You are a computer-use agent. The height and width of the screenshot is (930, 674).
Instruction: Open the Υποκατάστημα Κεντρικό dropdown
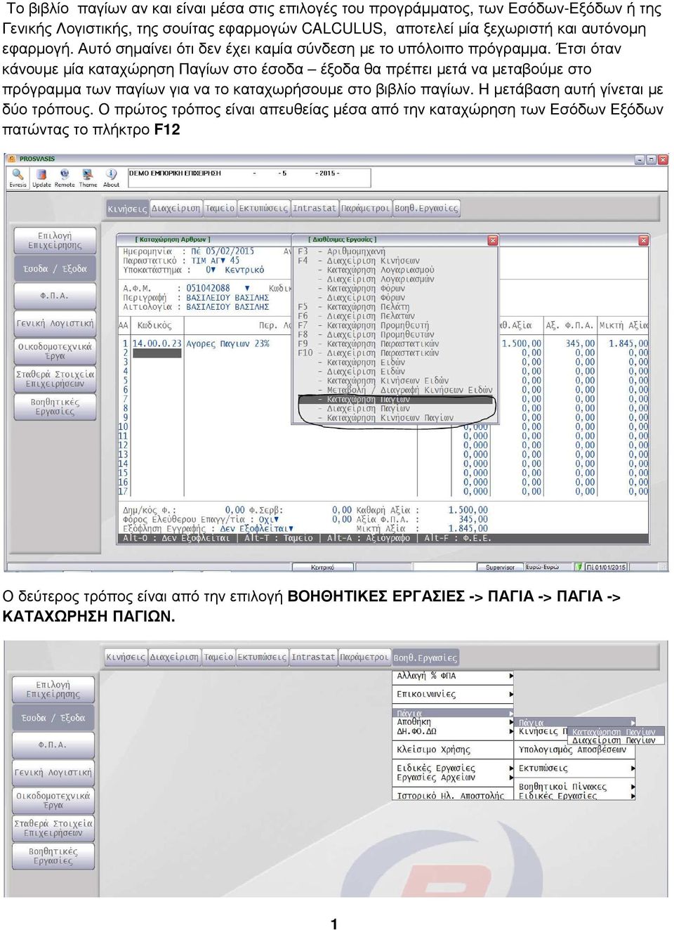213,270
